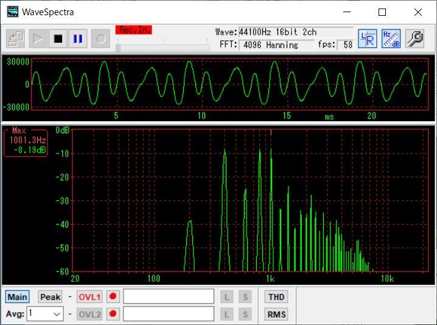The image size is (437, 325).
Task: Click the playback position slider handle
Action: coord(118,47)
